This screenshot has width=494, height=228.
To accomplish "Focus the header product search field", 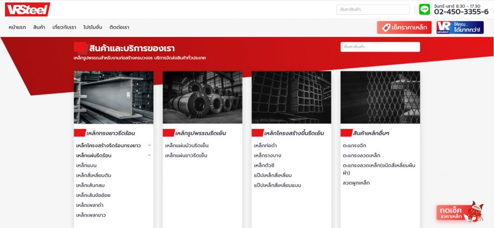I will [x=373, y=10].
